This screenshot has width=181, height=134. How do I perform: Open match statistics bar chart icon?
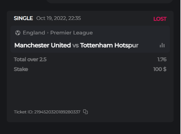point(162,45)
